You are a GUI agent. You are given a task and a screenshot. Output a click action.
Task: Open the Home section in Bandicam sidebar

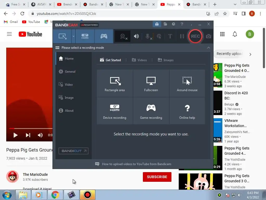click(73, 59)
